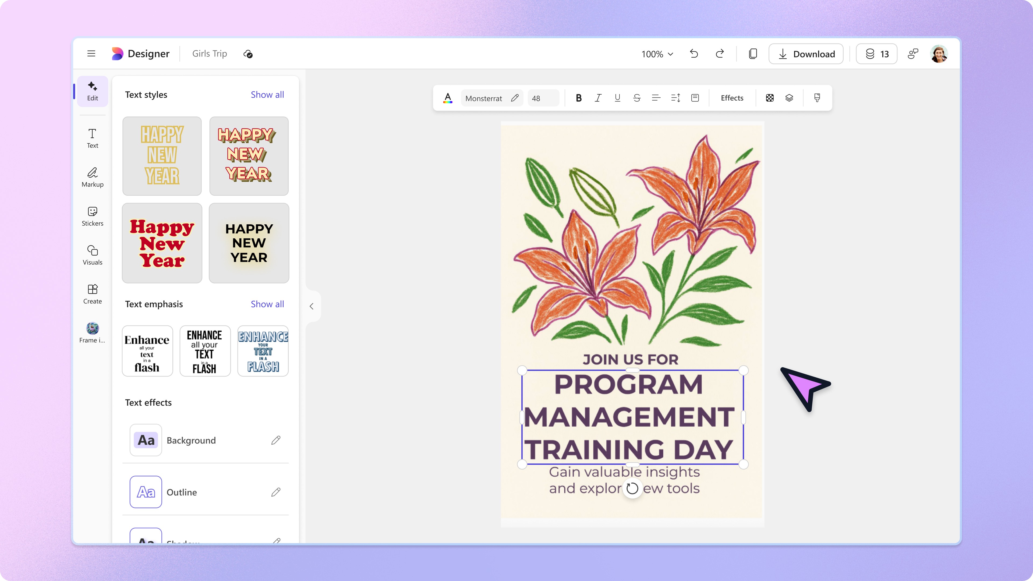This screenshot has height=581, width=1033.
Task: Click Show all next to Text styles
Action: [267, 95]
